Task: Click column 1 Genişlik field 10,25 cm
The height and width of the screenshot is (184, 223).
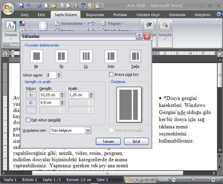Action: pos(50,95)
